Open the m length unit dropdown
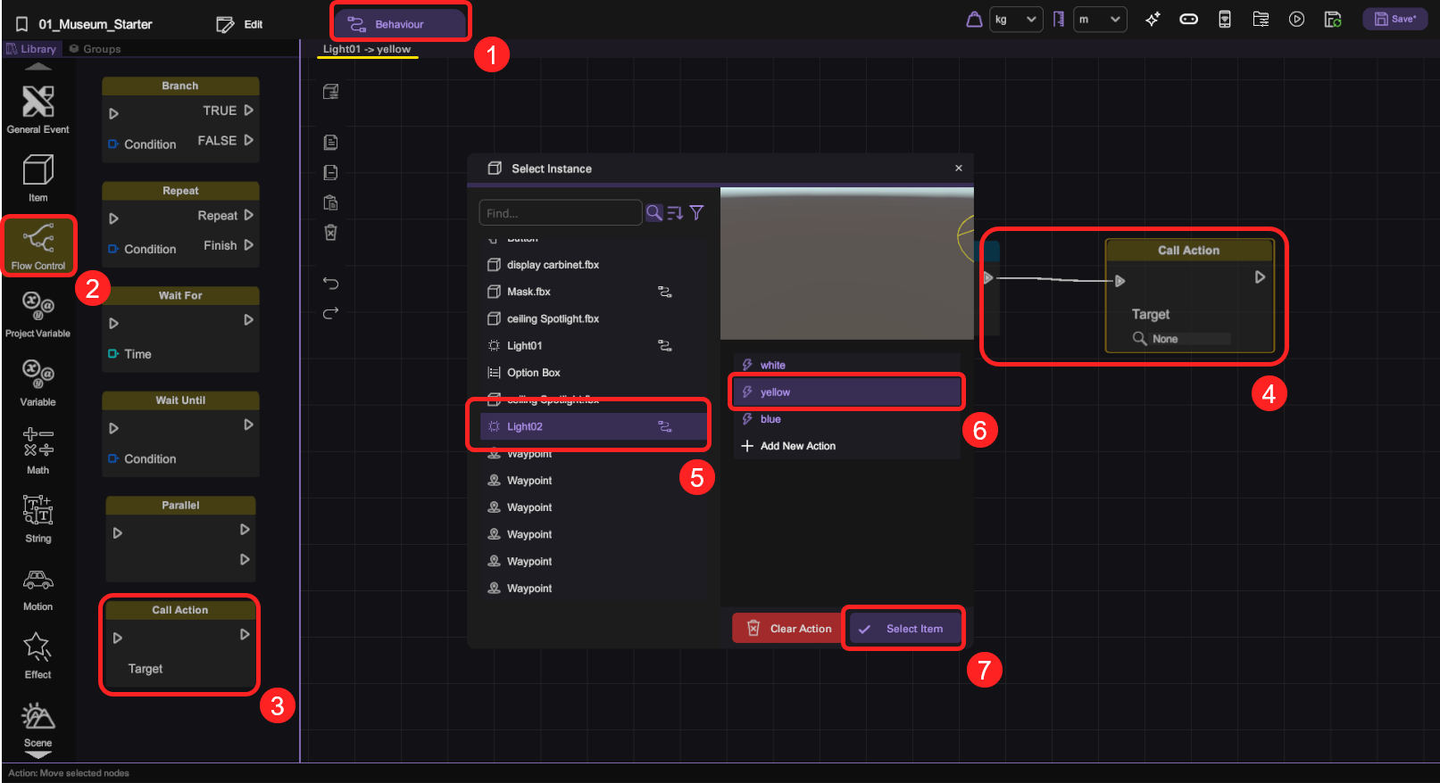The image size is (1440, 783). [1099, 20]
